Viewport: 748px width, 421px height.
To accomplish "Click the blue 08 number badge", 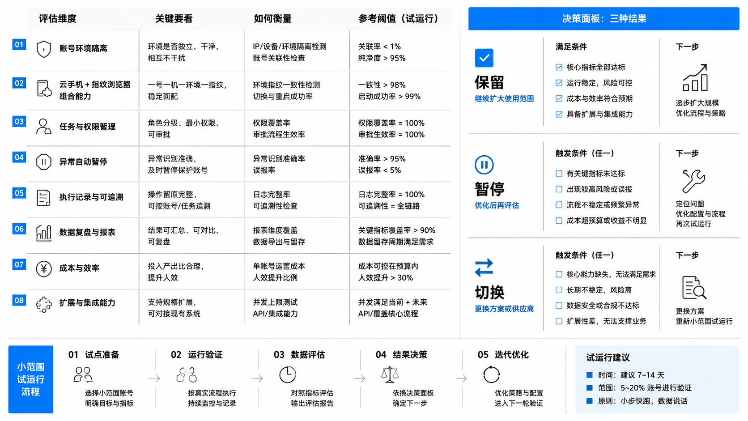I will [19, 300].
